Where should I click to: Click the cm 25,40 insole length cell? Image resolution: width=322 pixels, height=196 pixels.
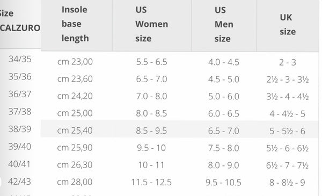75,130
